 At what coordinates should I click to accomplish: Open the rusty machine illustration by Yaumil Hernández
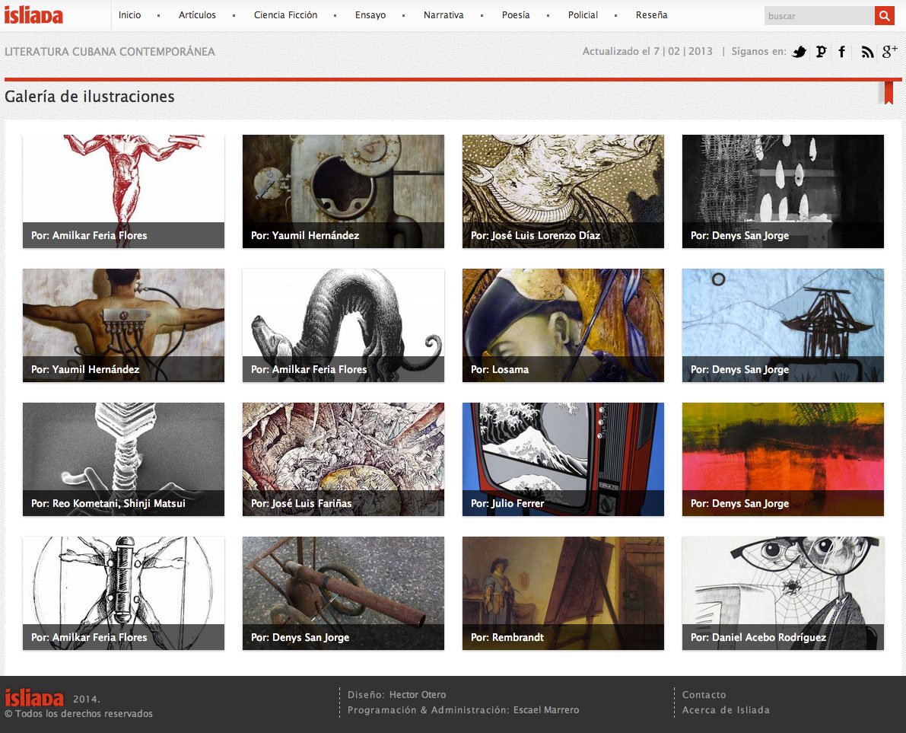(x=343, y=191)
